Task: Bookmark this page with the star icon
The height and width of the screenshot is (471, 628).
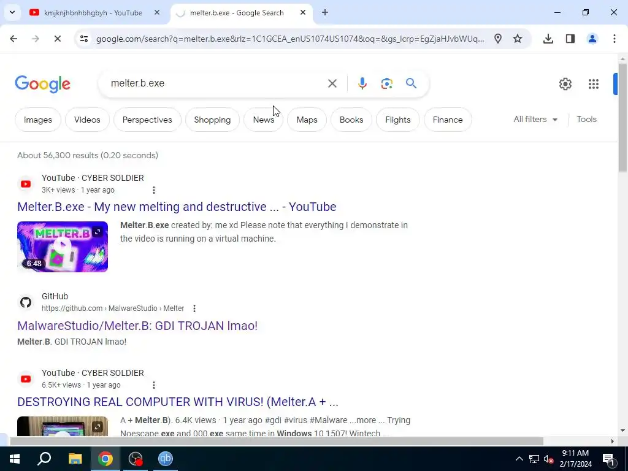Action: 518,39
